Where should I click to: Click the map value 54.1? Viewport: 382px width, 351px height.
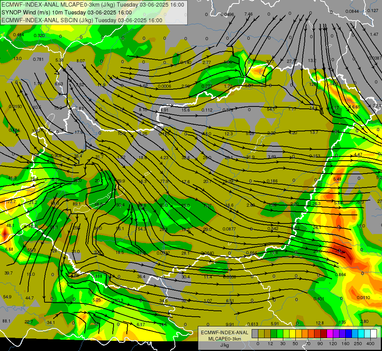(271, 109)
